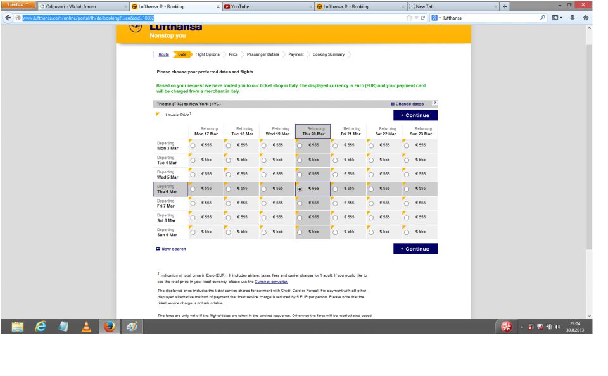Open address bar history dropdown arrow

(x=417, y=18)
